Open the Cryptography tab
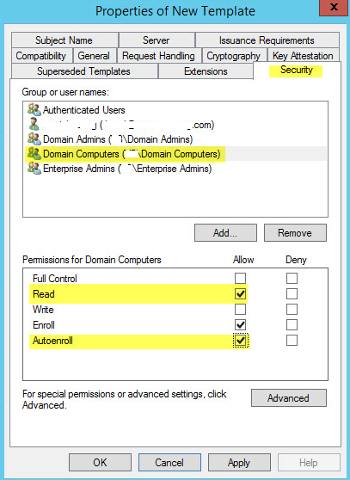This screenshot has height=480, width=350. coord(233,56)
